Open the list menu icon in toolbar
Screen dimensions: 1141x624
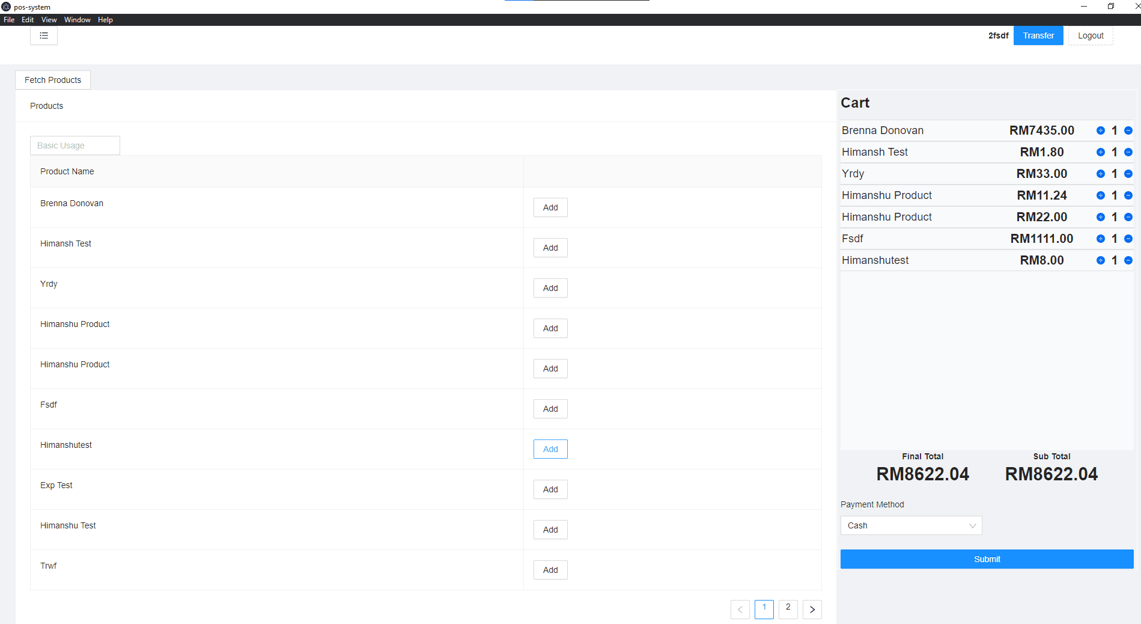pyautogui.click(x=43, y=35)
